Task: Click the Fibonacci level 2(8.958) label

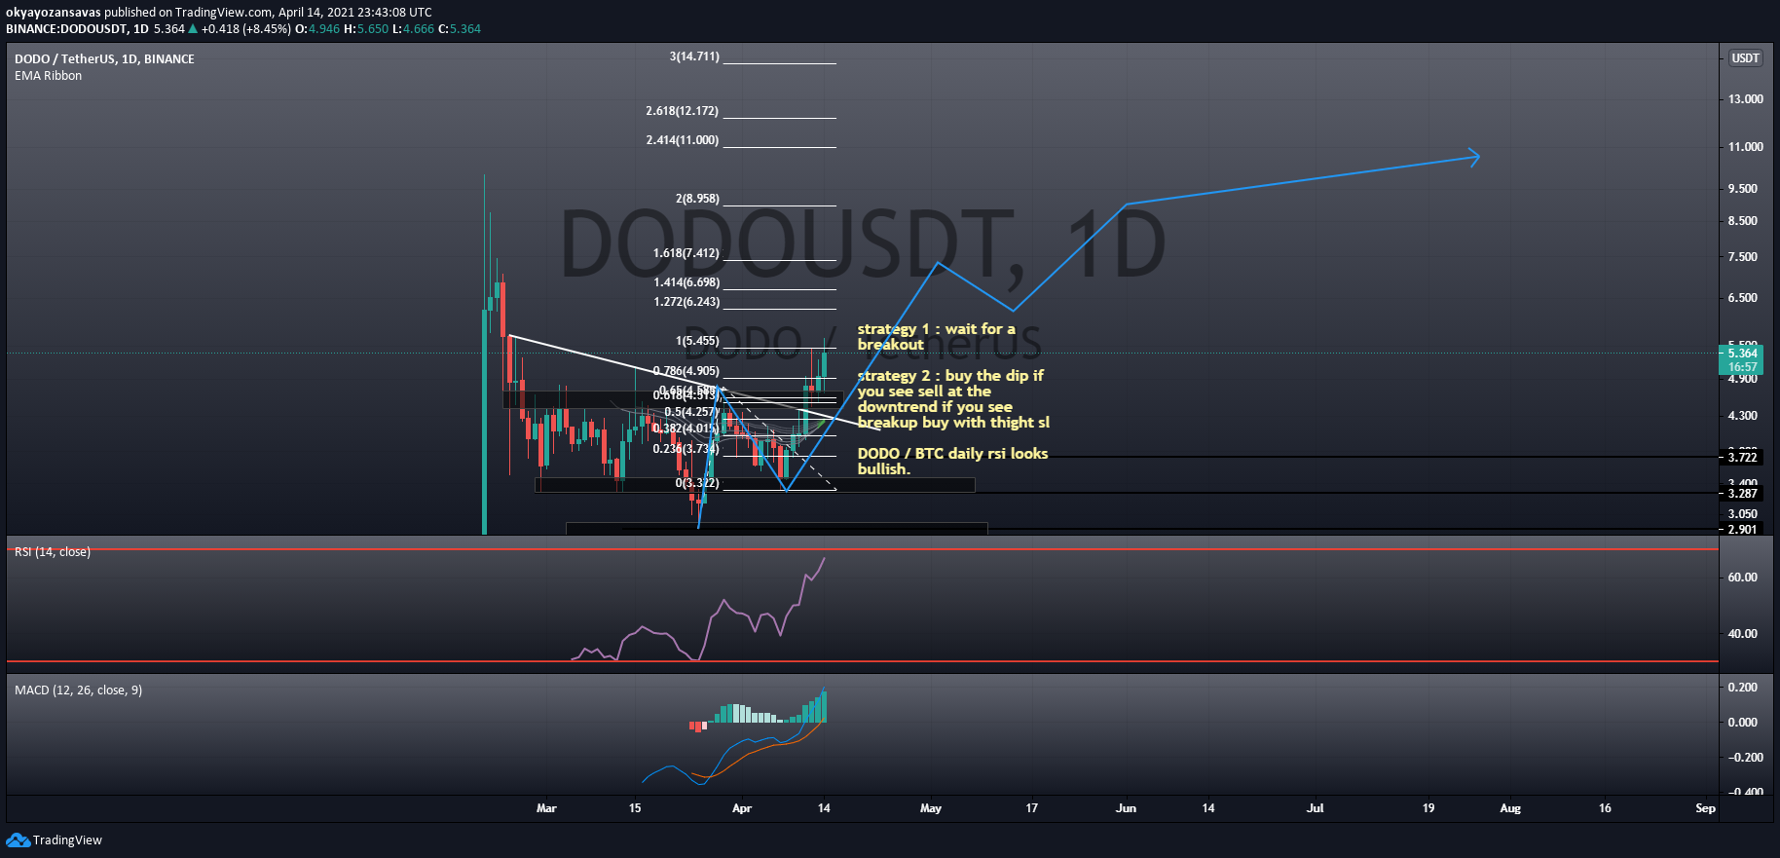Action: click(697, 199)
